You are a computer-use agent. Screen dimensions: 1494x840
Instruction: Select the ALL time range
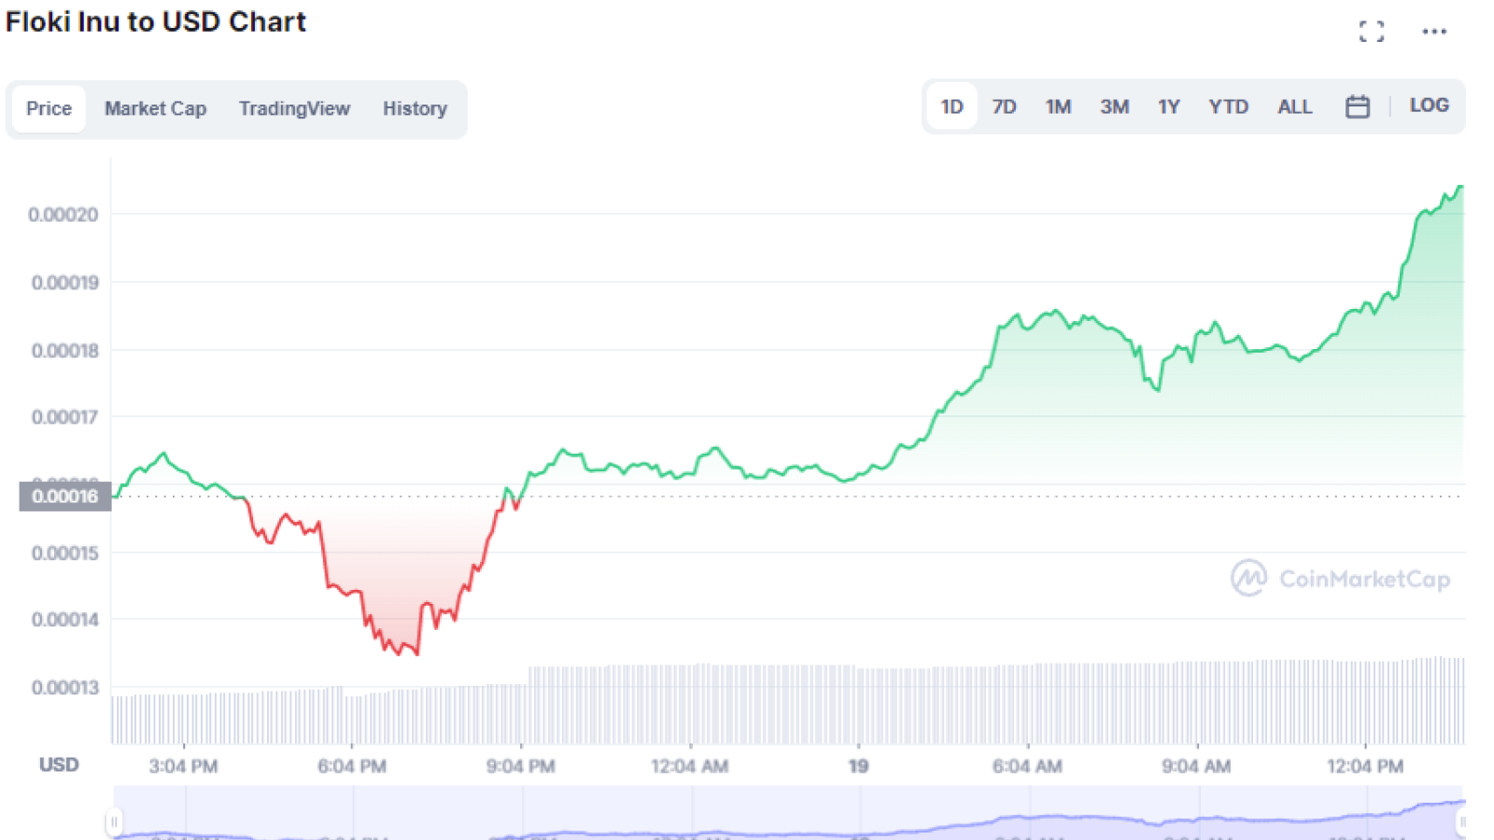point(1294,106)
